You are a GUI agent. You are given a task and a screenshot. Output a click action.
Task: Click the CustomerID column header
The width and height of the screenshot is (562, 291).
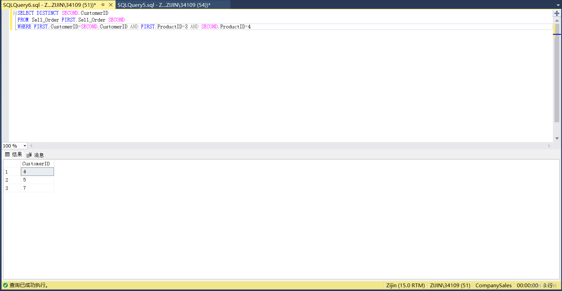coord(37,164)
